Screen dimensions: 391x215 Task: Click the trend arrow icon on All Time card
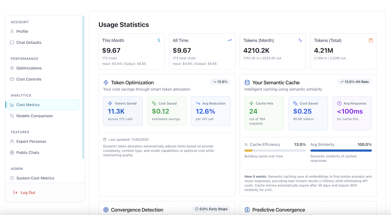coord(229,40)
